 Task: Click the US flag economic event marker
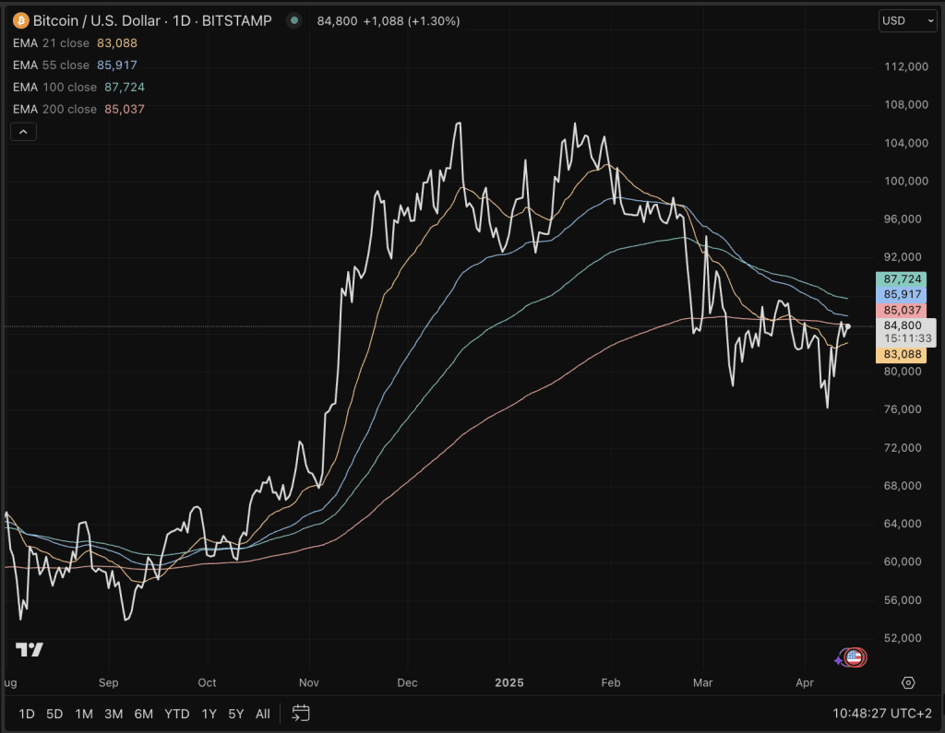pos(854,657)
